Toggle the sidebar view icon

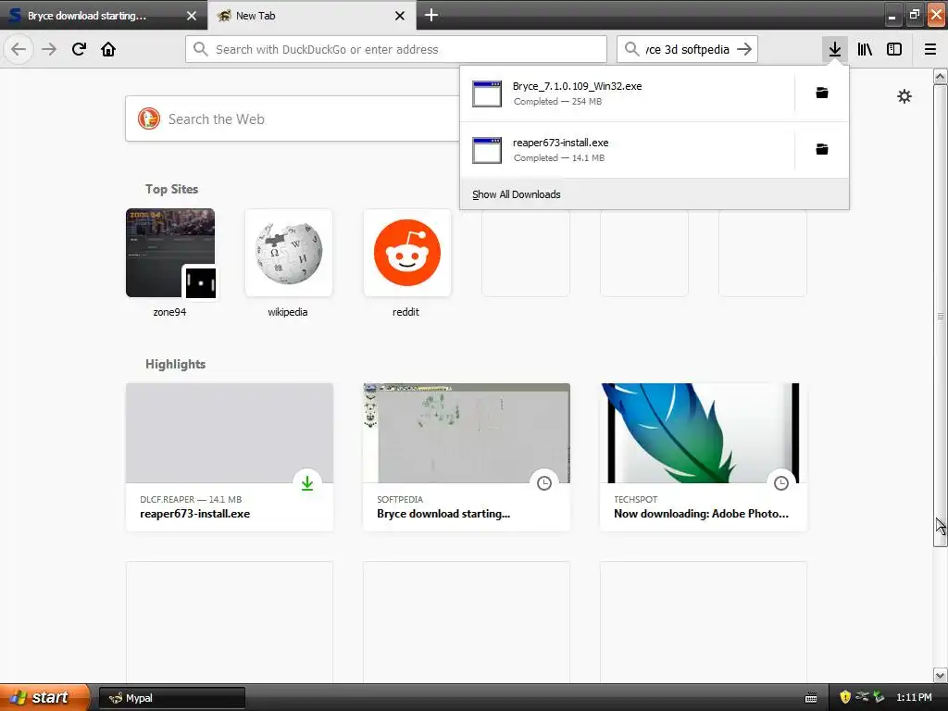tap(894, 49)
